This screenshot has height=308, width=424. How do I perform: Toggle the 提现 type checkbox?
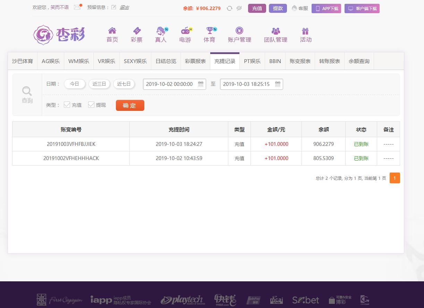[x=91, y=105]
